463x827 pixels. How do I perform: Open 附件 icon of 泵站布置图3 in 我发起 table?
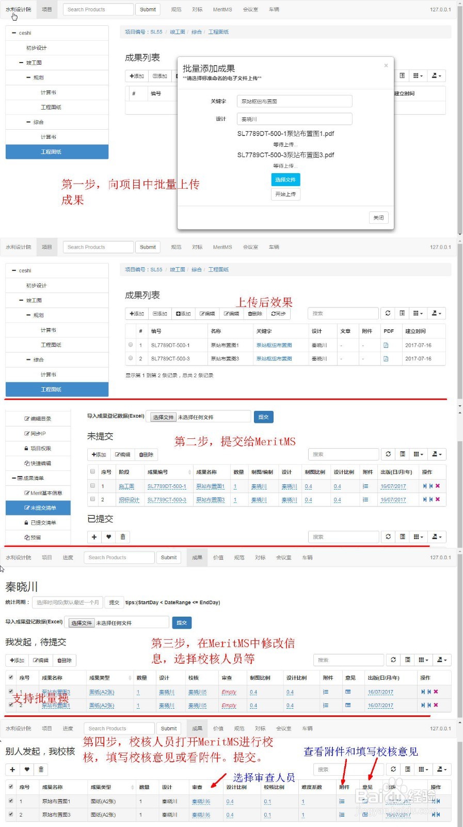(x=326, y=692)
